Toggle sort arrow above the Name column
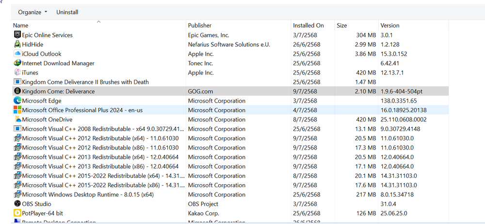Viewport: 485px width, 224px height. click(98, 22)
